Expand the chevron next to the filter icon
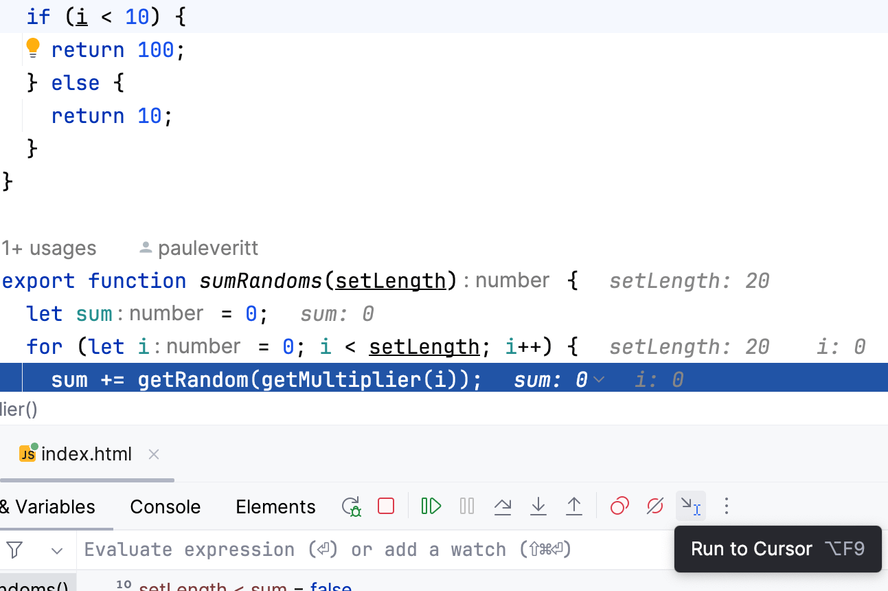Image resolution: width=888 pixels, height=591 pixels. point(56,550)
